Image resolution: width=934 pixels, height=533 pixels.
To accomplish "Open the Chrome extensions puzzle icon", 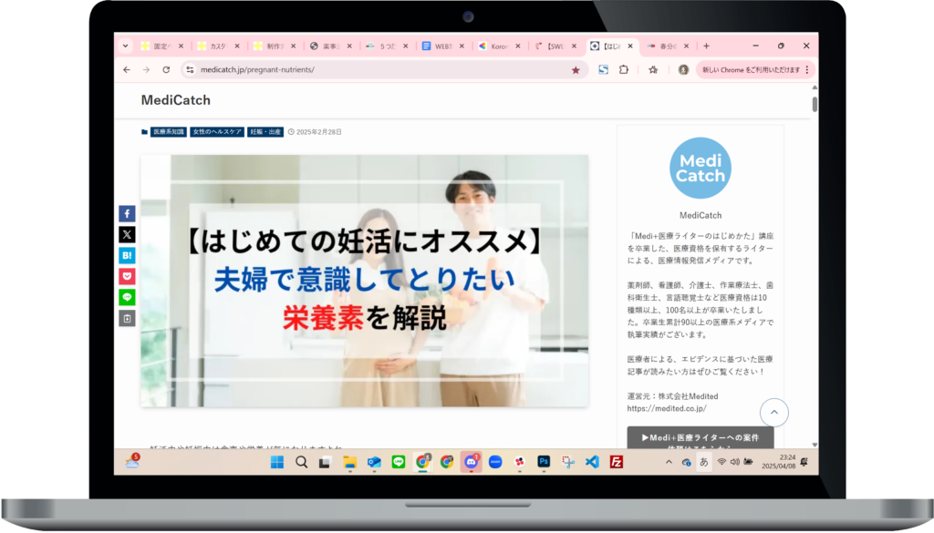I will pos(624,69).
